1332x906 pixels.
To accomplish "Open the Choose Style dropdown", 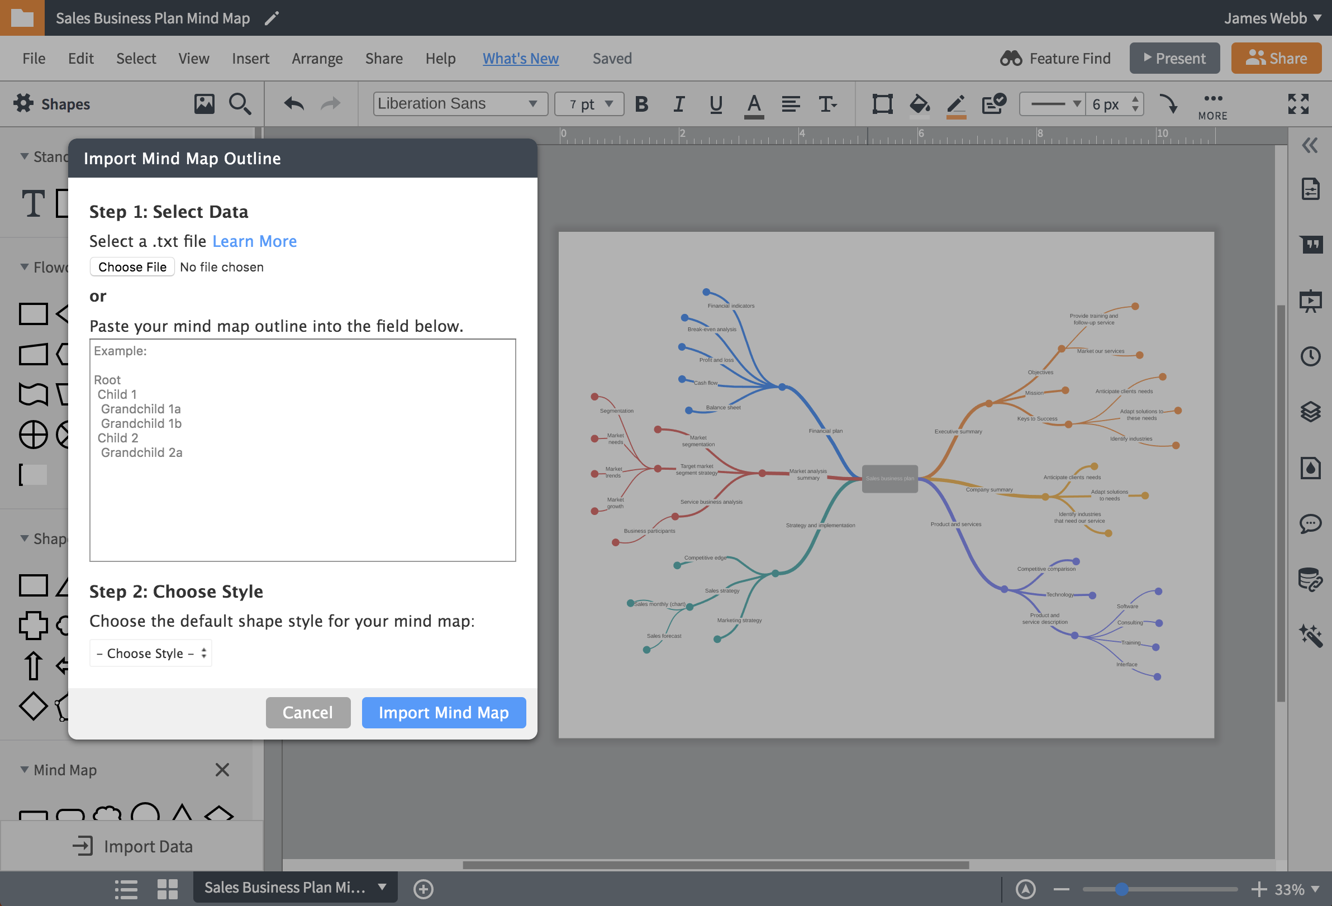I will click(151, 654).
